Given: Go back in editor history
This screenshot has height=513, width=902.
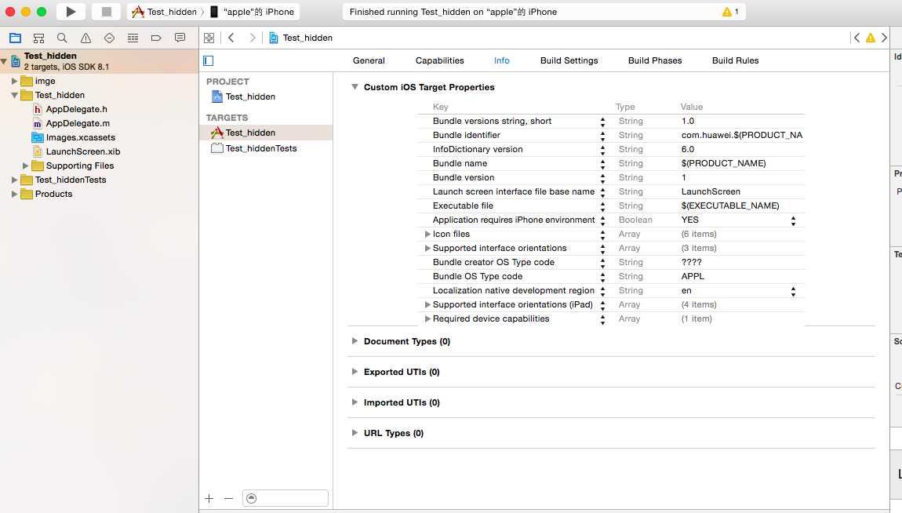Looking at the screenshot, I should click(231, 38).
